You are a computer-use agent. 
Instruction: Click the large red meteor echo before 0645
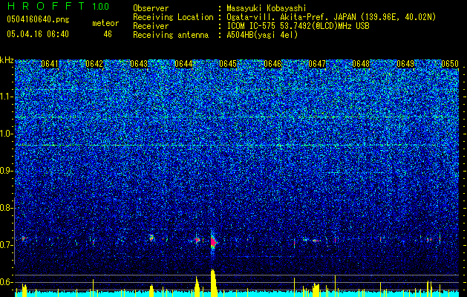pos(213,242)
